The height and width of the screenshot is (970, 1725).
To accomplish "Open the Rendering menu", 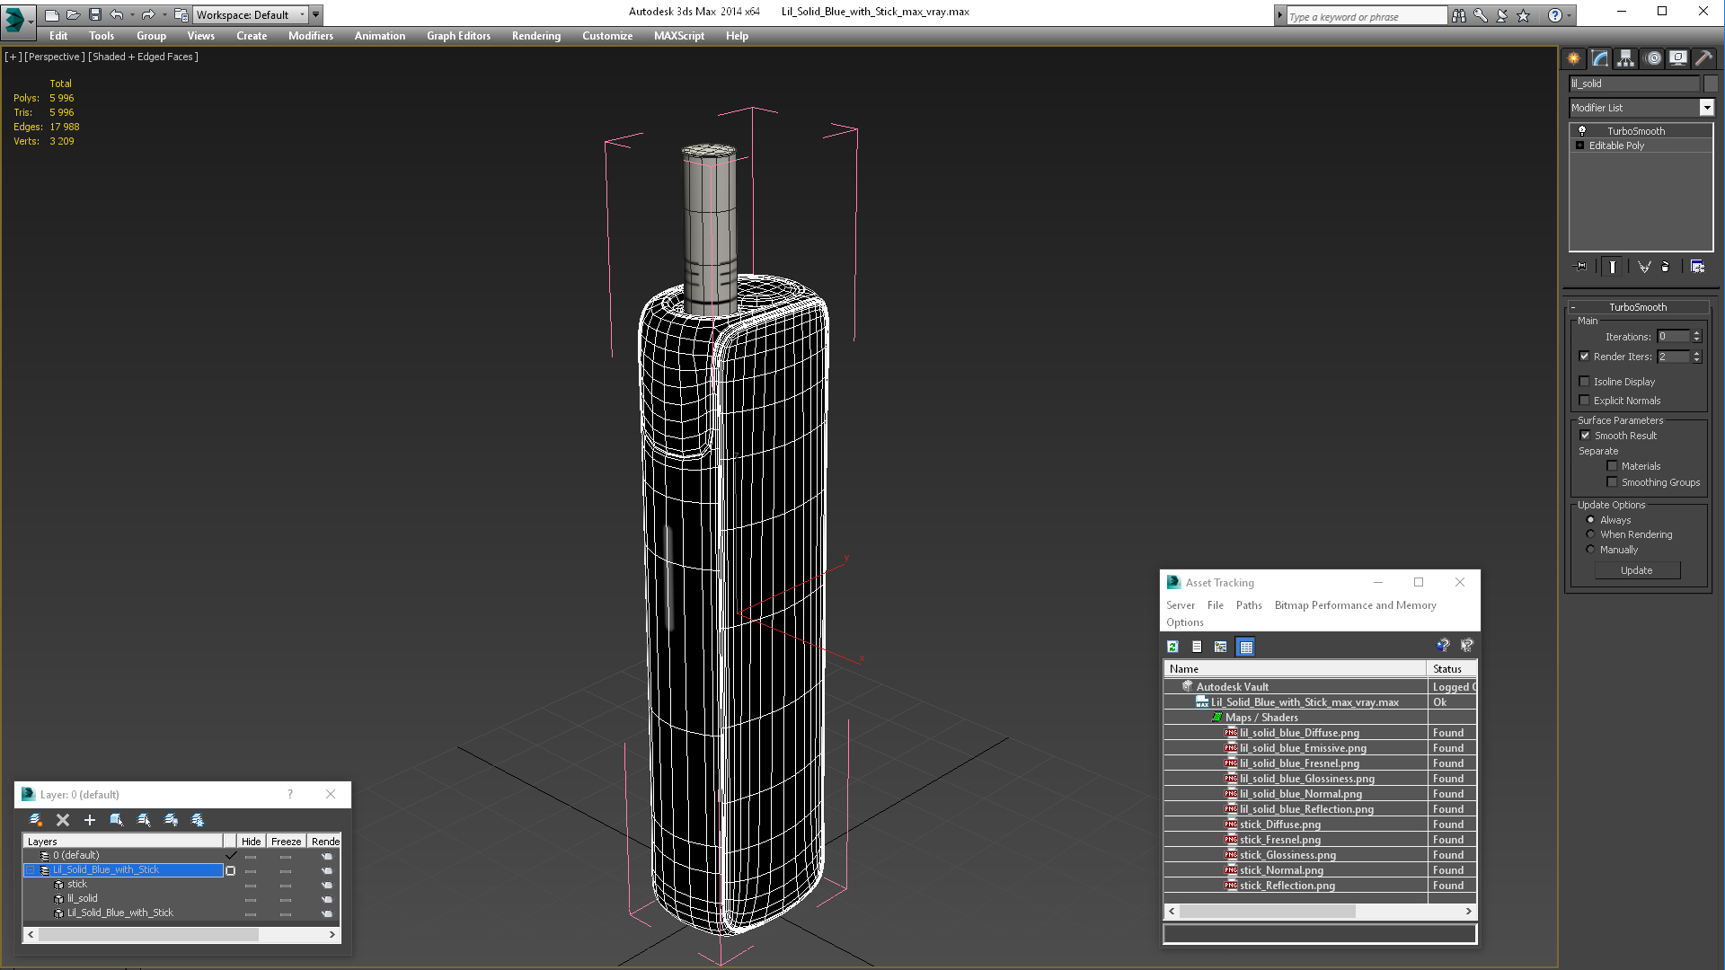I will point(536,36).
